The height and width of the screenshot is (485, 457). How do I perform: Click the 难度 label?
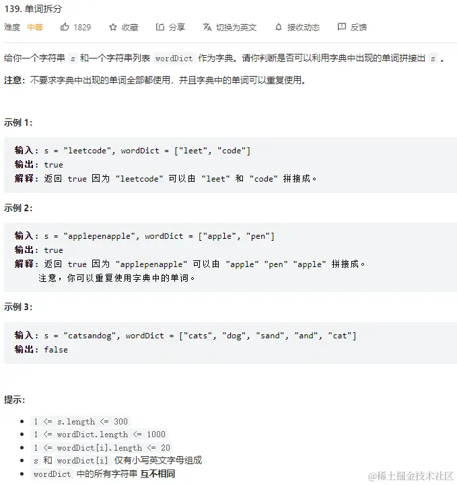tap(12, 28)
